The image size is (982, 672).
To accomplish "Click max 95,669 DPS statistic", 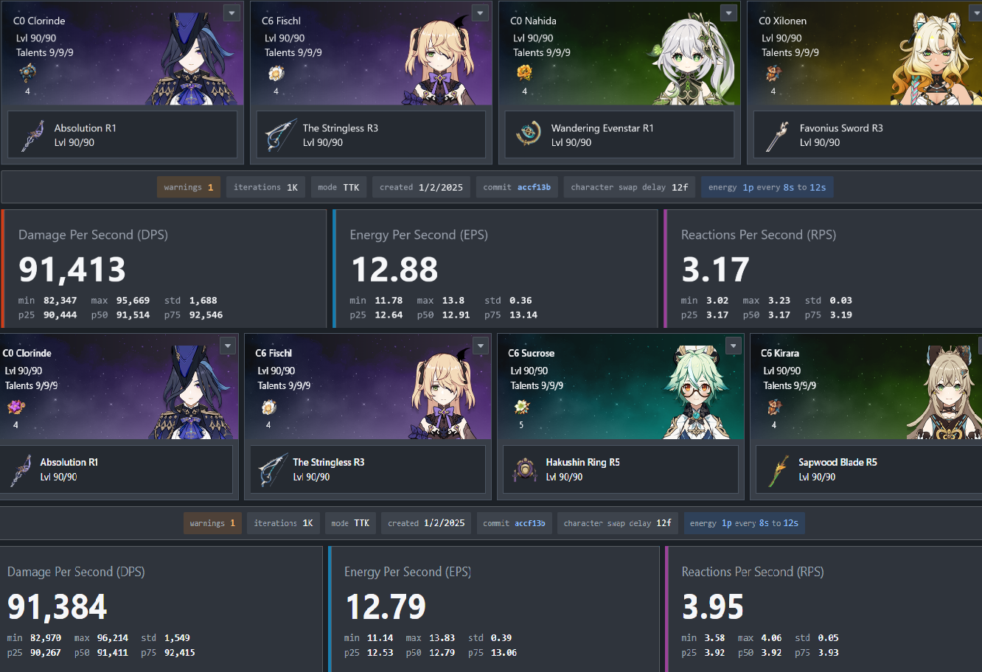I will (120, 301).
